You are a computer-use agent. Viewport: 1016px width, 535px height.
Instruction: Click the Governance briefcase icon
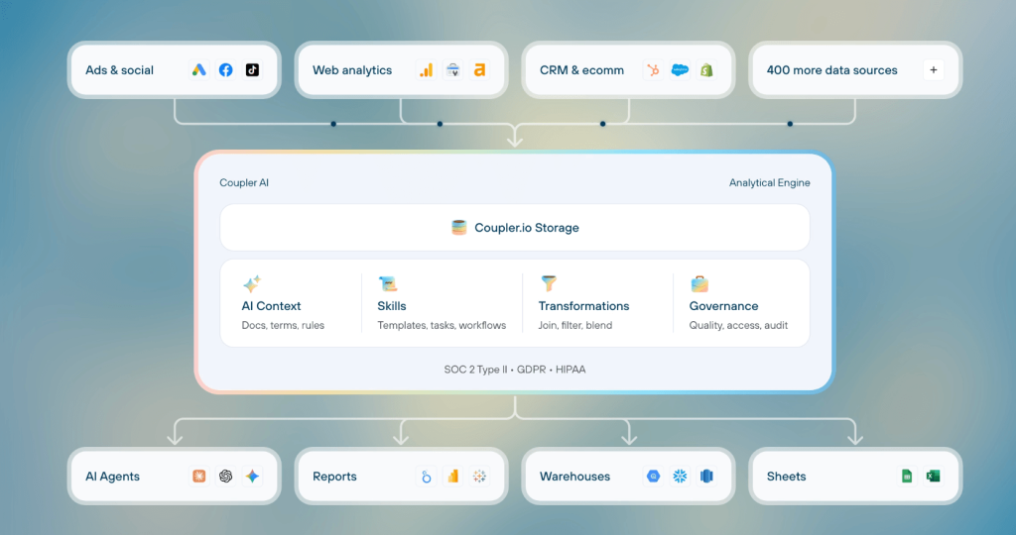click(699, 283)
